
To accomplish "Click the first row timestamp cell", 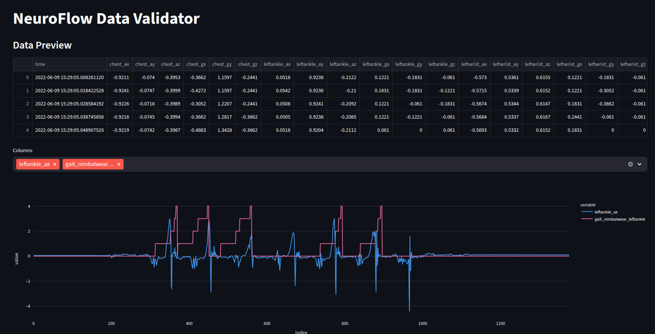I will click(x=69, y=78).
